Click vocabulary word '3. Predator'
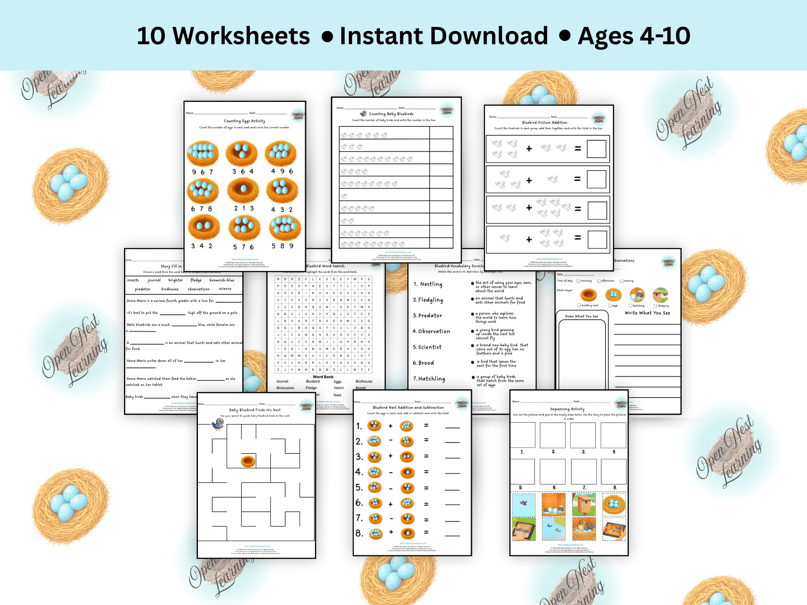This screenshot has height=605, width=807. pyautogui.click(x=427, y=316)
